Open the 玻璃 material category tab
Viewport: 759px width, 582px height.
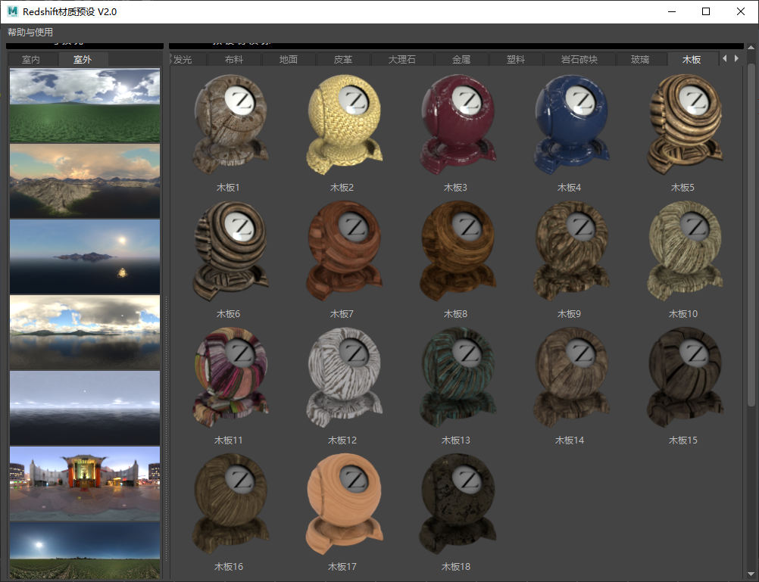pos(640,59)
